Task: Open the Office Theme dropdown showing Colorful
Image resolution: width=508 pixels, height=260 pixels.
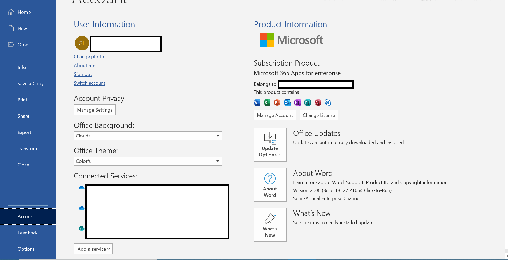Action: click(148, 161)
